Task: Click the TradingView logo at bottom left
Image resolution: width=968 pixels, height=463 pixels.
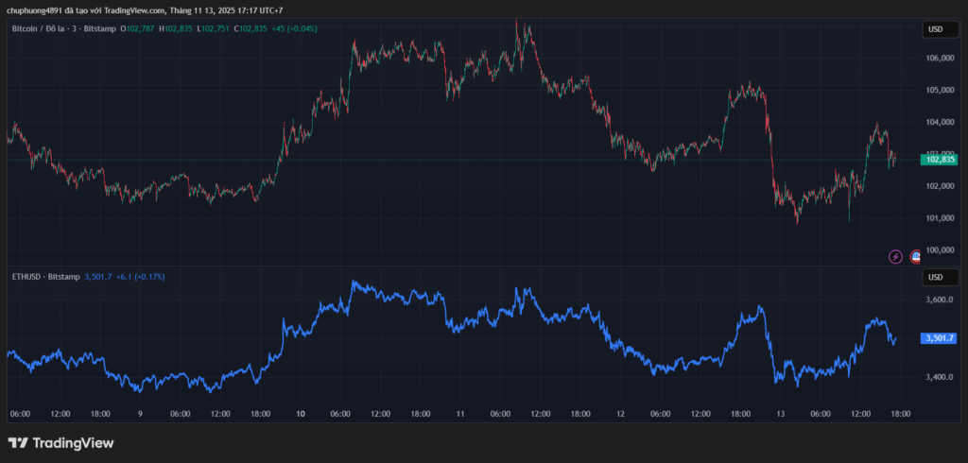Action: click(60, 442)
